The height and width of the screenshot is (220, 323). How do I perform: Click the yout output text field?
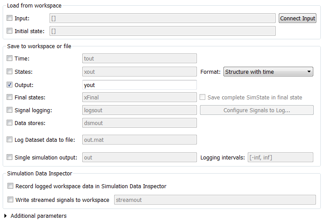139,85
